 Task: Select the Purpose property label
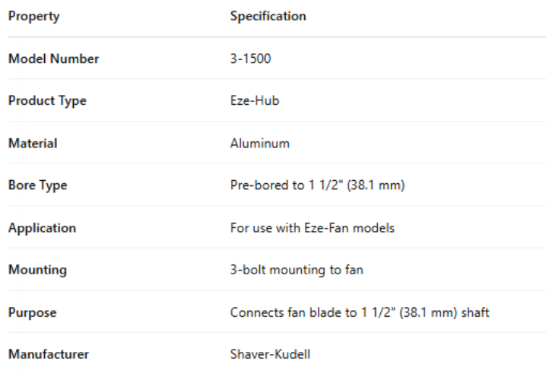click(x=32, y=312)
